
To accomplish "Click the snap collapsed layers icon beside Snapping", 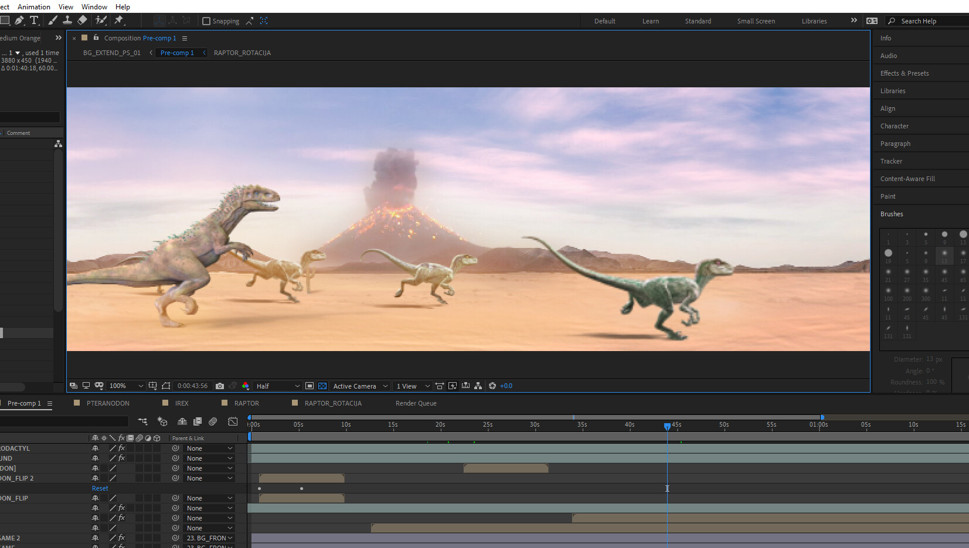I will click(x=250, y=21).
